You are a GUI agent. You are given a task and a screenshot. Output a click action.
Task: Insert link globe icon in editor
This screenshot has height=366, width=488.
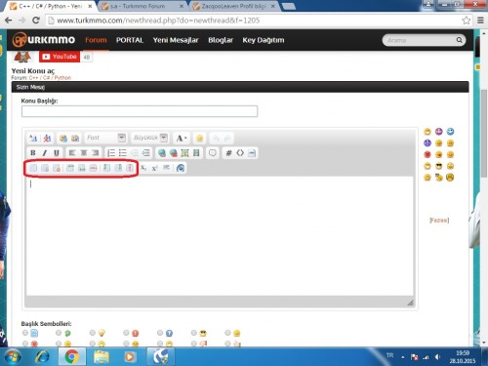[162, 153]
